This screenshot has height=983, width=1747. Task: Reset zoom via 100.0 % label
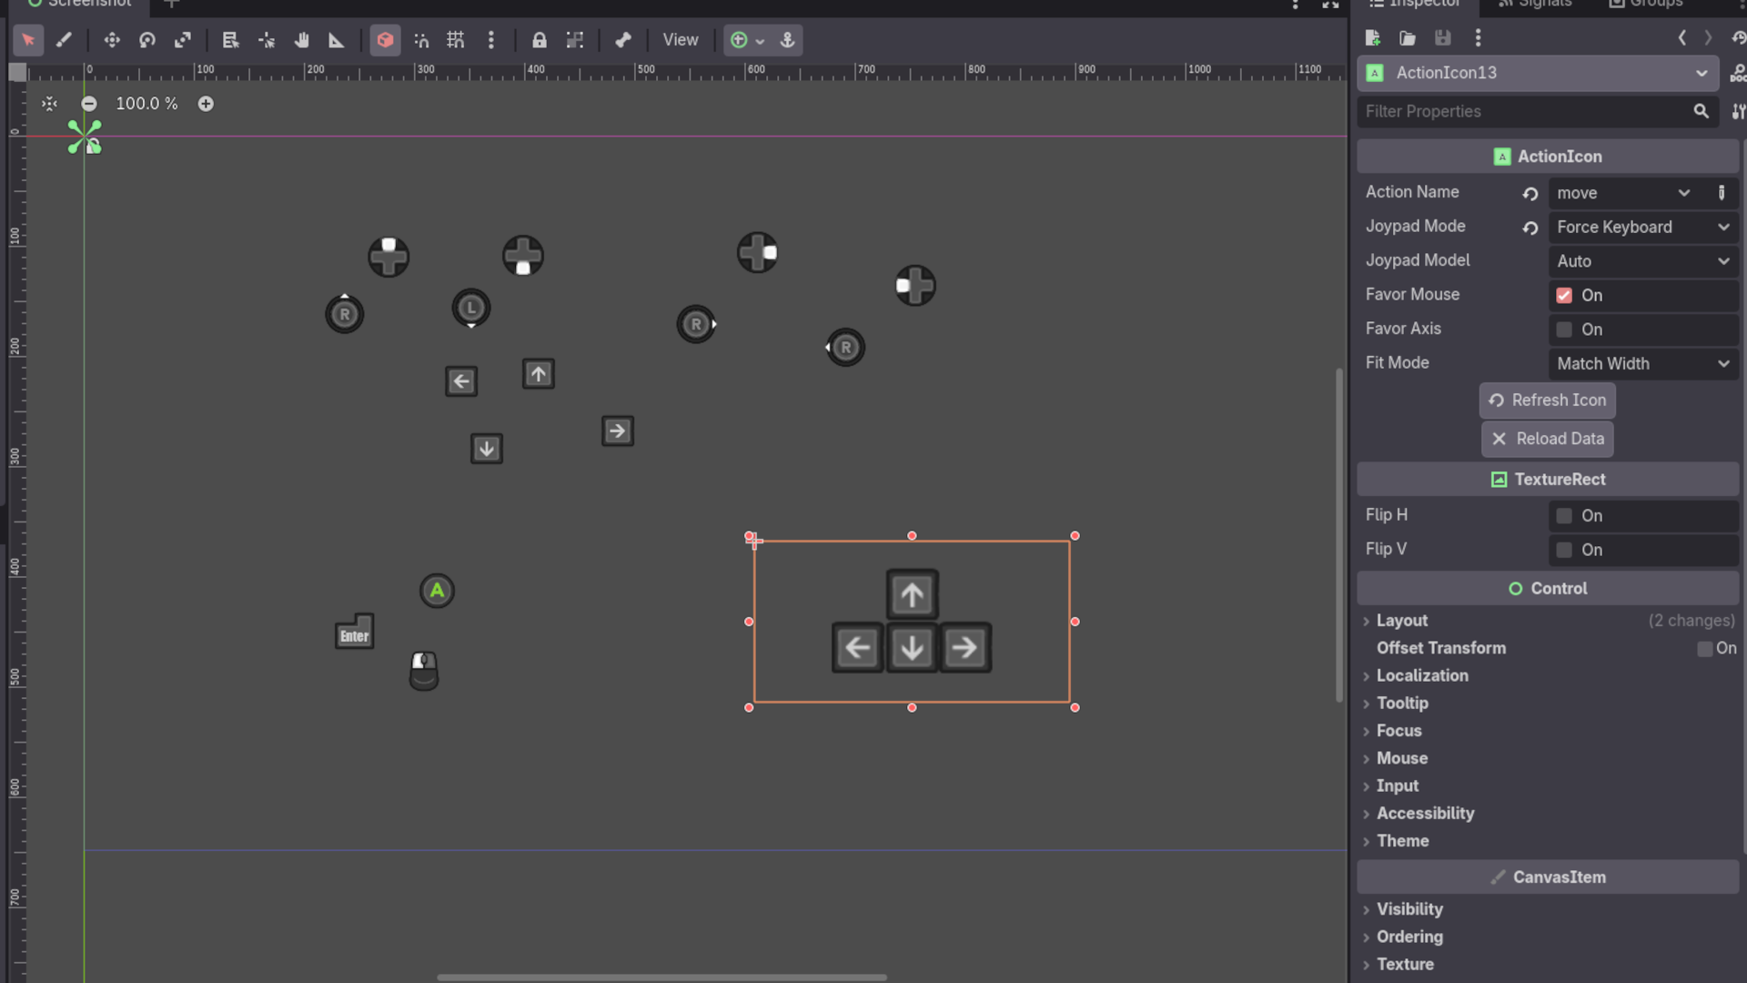coord(146,104)
